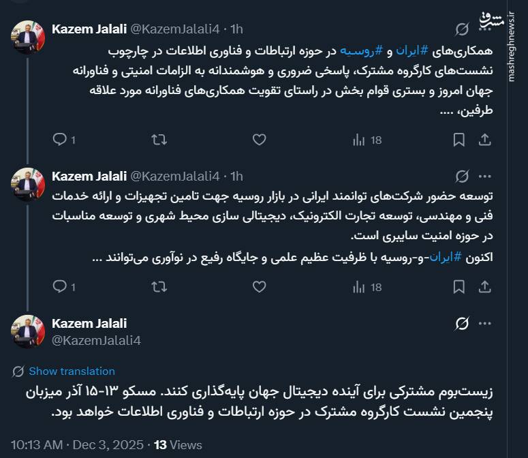Like the top tweet
This screenshot has height=458, width=528.
coord(259,140)
